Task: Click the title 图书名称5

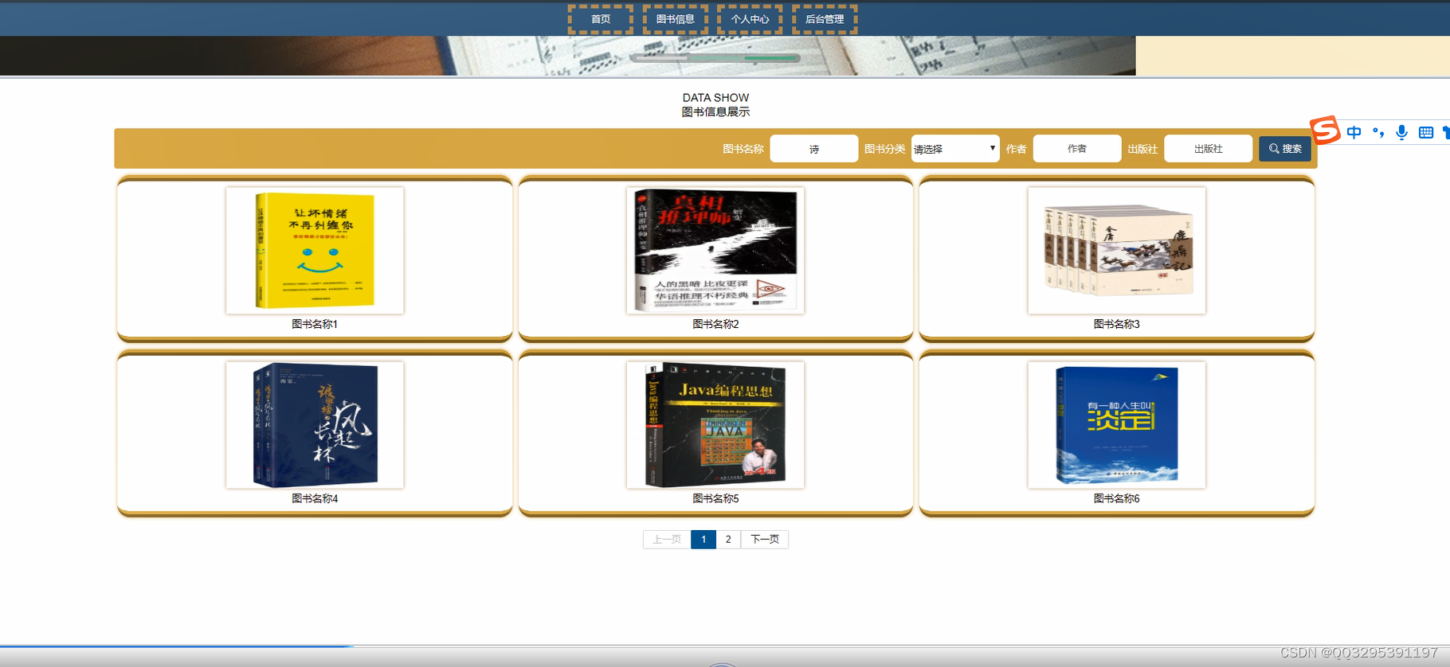Action: 715,498
